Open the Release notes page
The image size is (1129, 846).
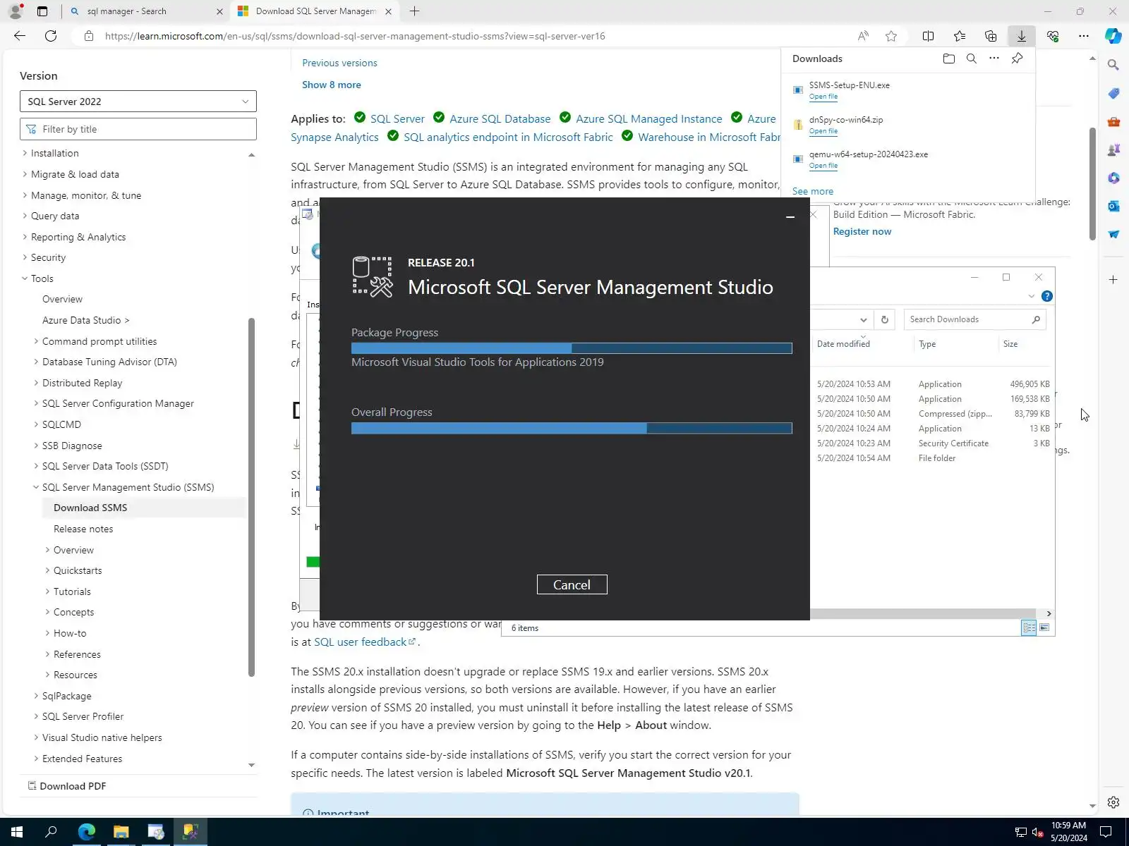(x=83, y=529)
